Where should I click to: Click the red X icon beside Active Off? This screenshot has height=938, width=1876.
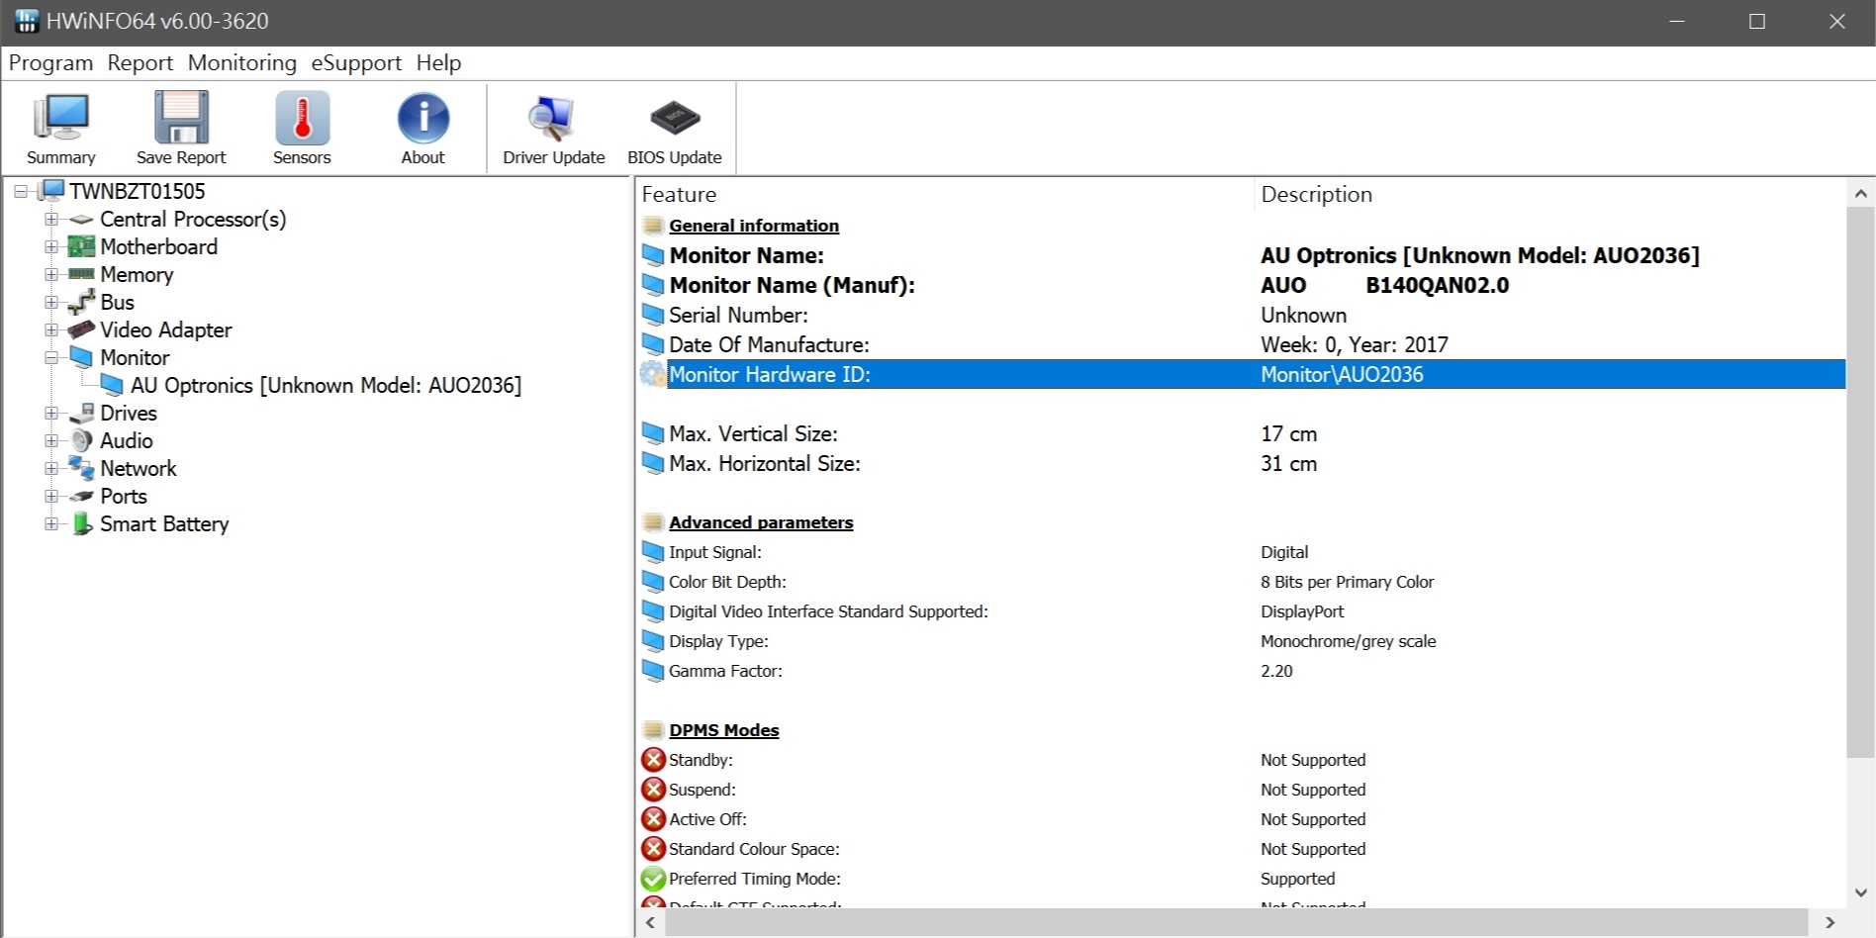[x=653, y=819]
